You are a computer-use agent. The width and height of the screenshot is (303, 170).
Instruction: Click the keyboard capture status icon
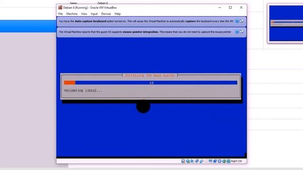pyautogui.click(x=229, y=161)
